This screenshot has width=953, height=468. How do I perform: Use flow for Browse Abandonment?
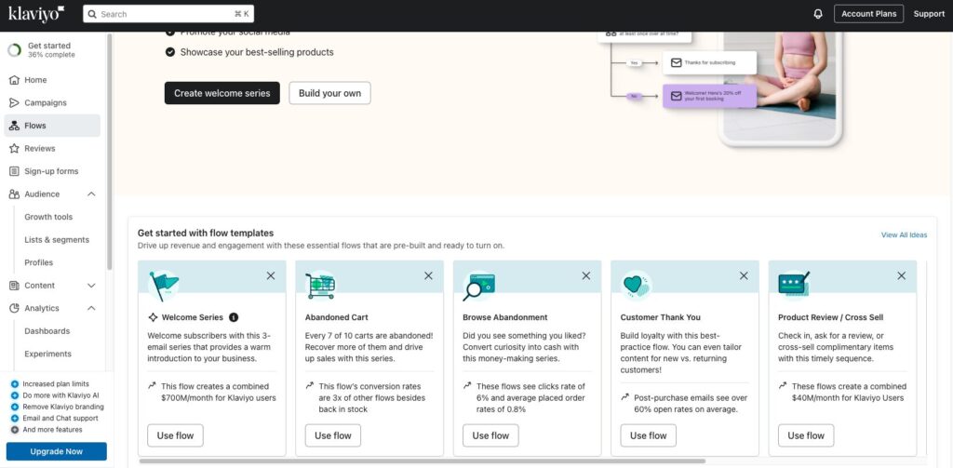tap(490, 435)
